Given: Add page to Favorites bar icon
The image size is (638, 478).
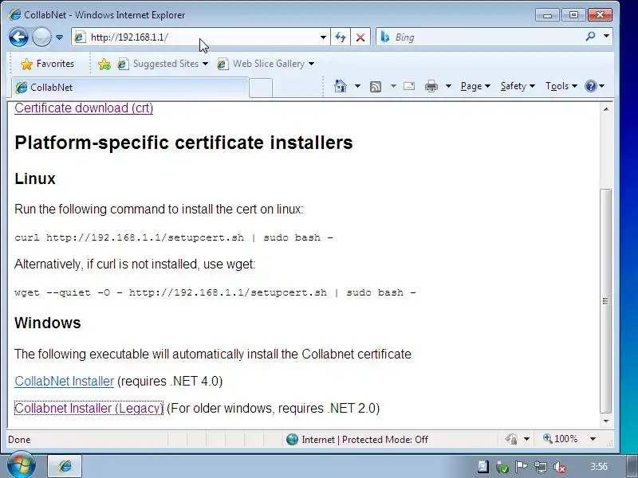Looking at the screenshot, I should click(x=104, y=64).
